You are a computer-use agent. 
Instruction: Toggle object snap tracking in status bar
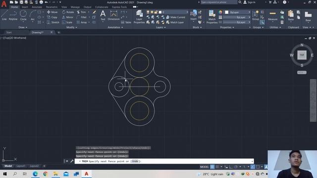[253, 167]
